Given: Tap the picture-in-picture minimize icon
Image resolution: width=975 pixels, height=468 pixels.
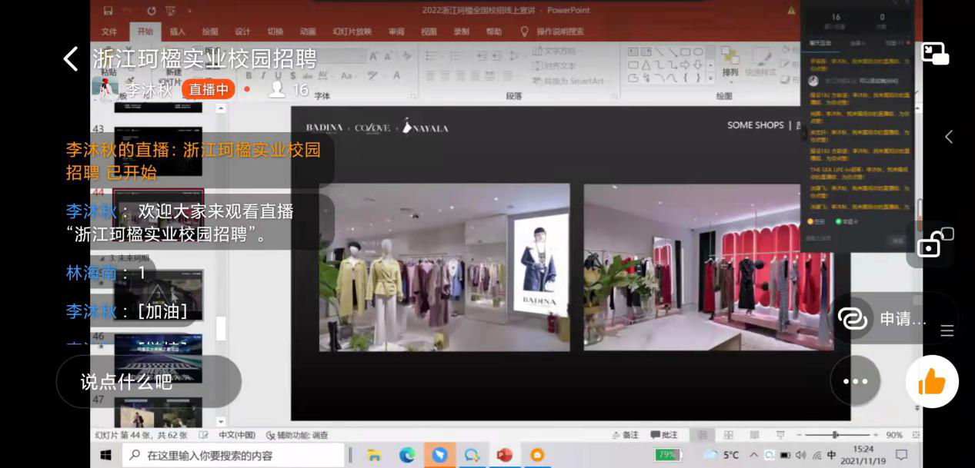Looking at the screenshot, I should (935, 54).
